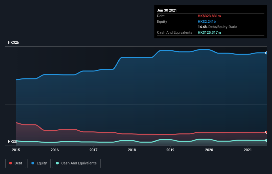272x174 pixels.
Task: Click the 2019 x-axis label
Action: (x=170, y=150)
